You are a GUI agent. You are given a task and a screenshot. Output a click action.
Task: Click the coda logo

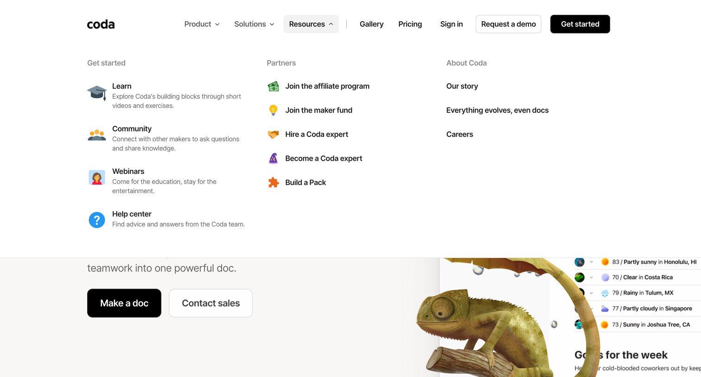pyautogui.click(x=101, y=24)
